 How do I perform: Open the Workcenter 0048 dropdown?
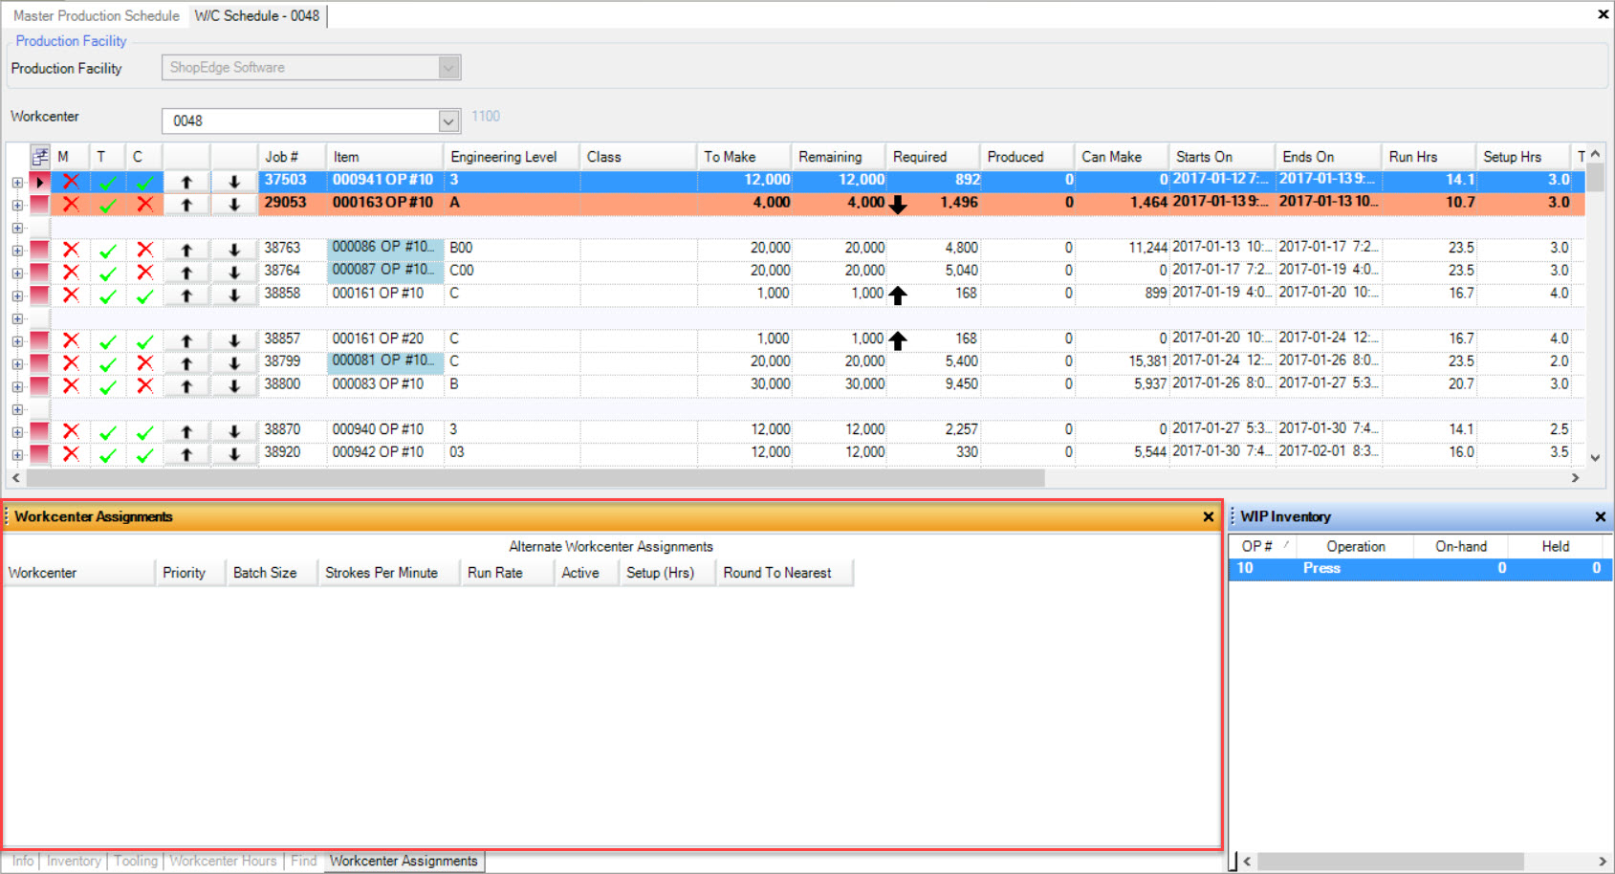(x=448, y=120)
